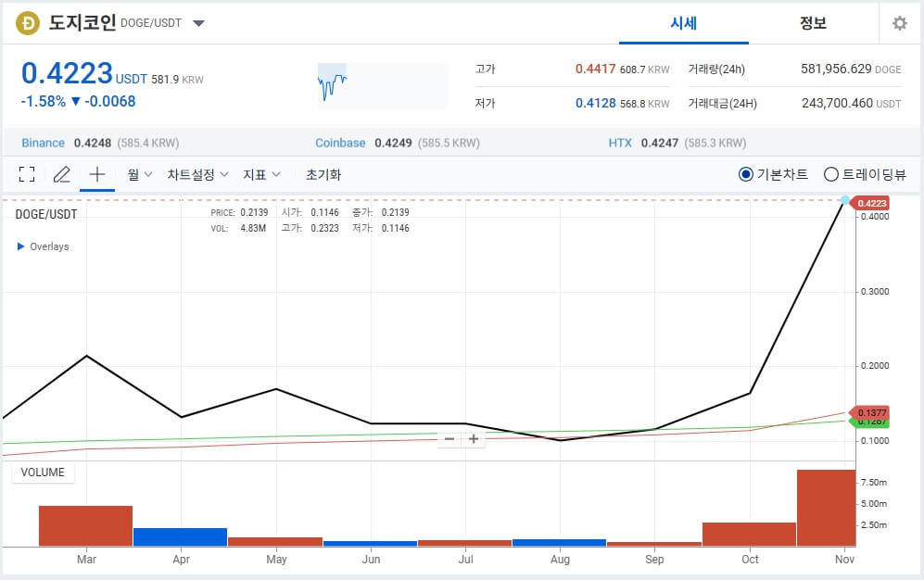Viewport: 924px width, 580px height.
Task: Click the 0.1377 red indicator price tag
Action: tap(870, 413)
